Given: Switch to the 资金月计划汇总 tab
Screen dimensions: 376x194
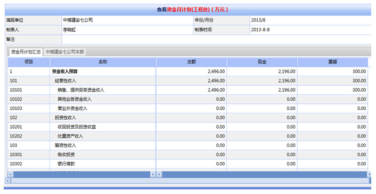Looking at the screenshot, I should point(26,52).
